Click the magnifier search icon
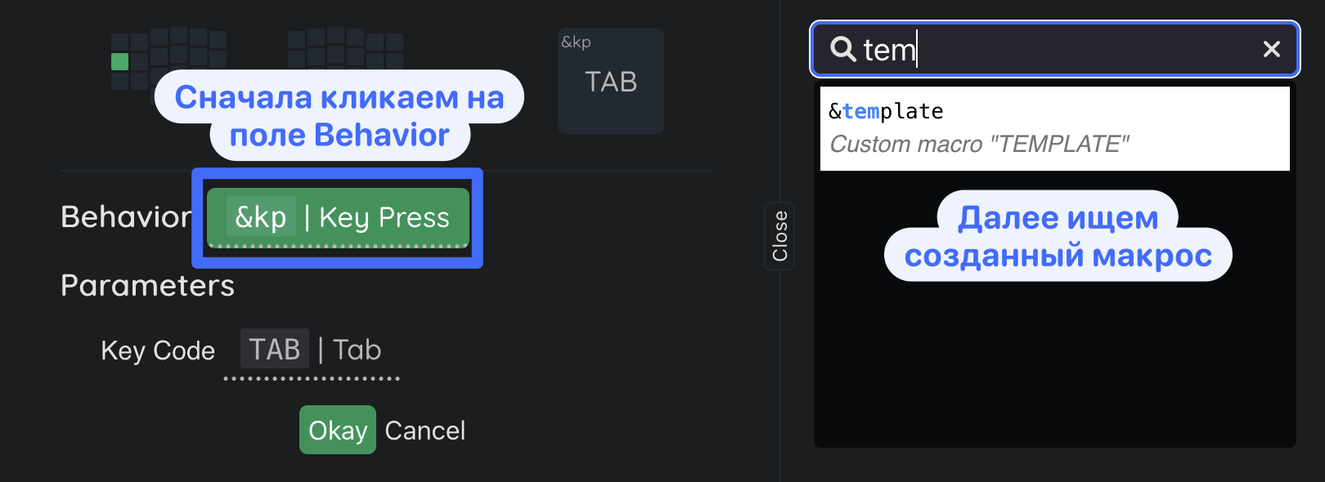Viewport: 1325px width, 482px height. [x=842, y=49]
